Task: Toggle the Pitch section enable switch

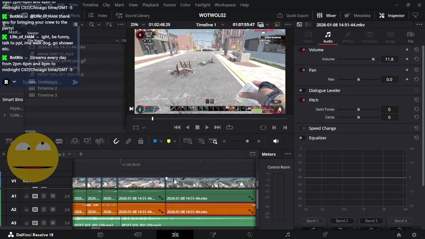Action: (x=302, y=100)
